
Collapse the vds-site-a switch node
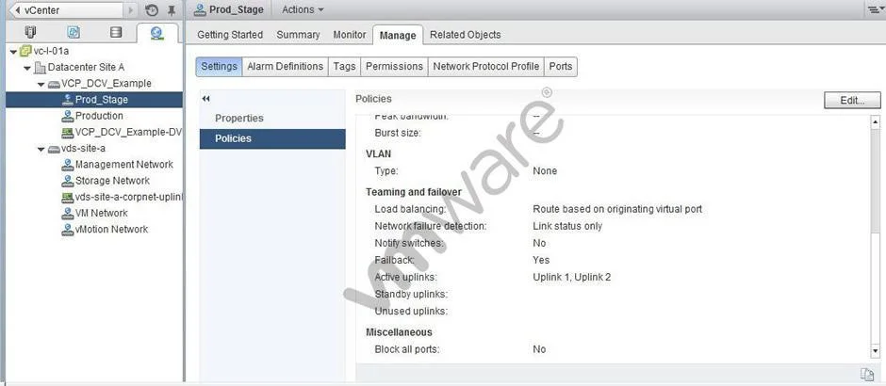(x=41, y=150)
